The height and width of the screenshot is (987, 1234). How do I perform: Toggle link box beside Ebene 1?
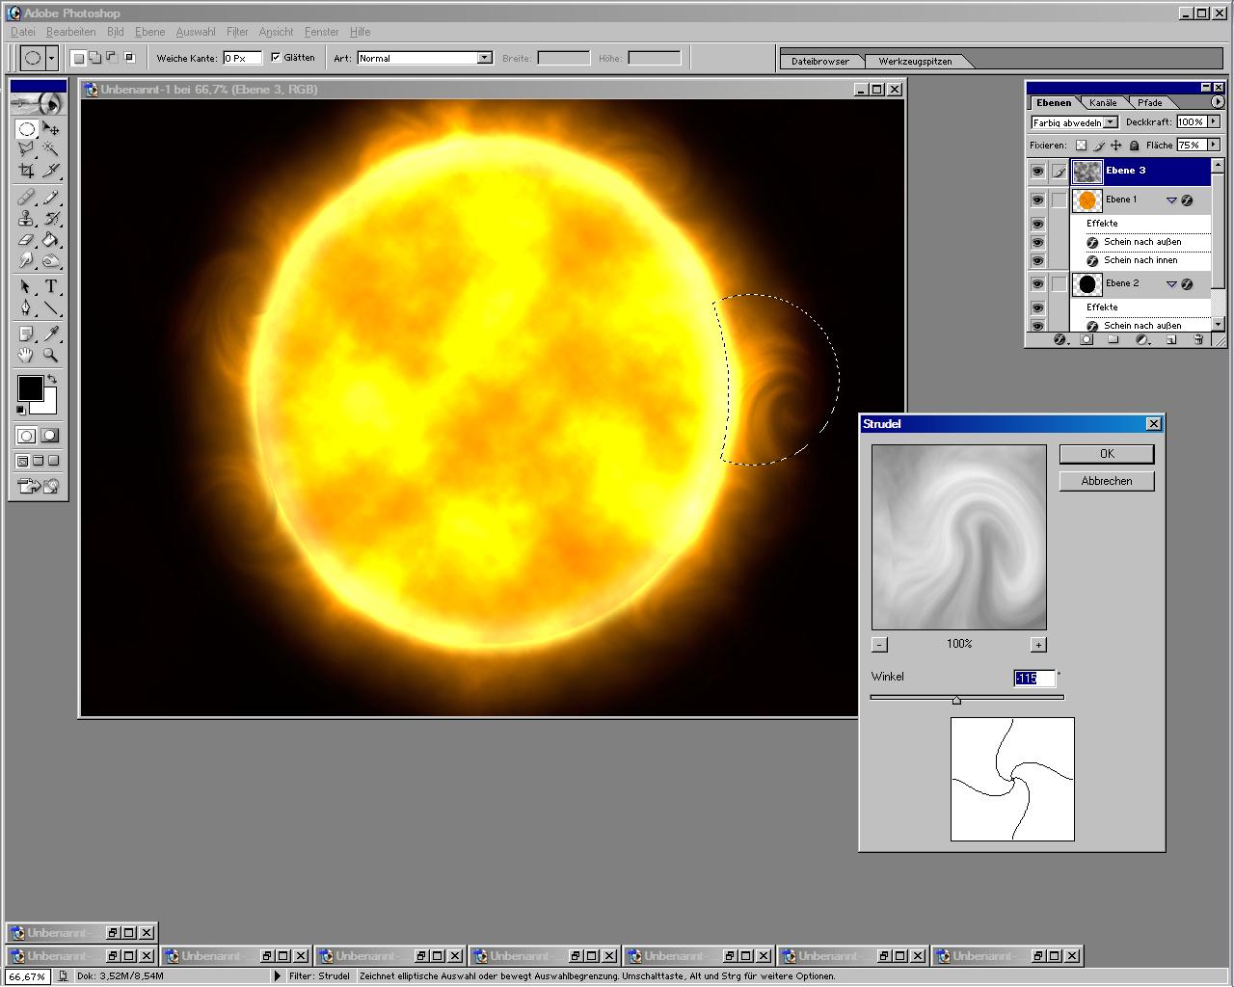point(1060,200)
